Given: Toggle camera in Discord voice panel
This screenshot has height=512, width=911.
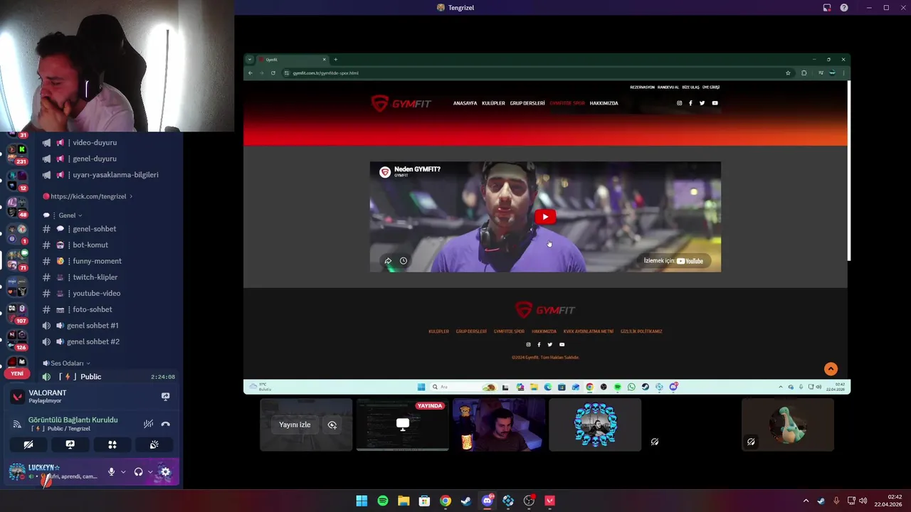Looking at the screenshot, I should [x=28, y=444].
